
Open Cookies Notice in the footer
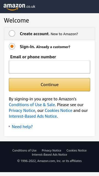coord(76,150)
